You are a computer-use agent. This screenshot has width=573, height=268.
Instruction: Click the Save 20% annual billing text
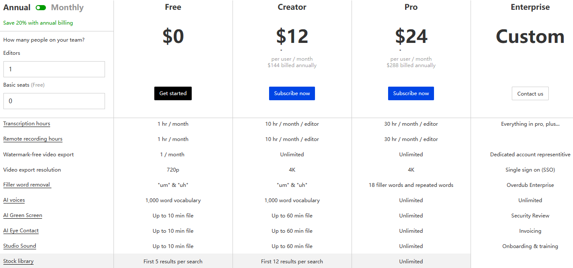point(38,23)
